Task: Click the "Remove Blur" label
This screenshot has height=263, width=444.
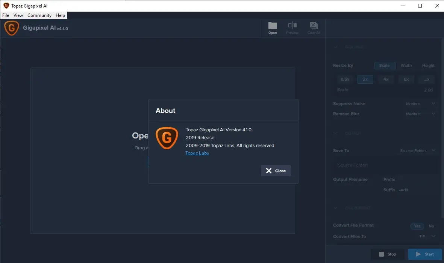Action: click(x=346, y=114)
